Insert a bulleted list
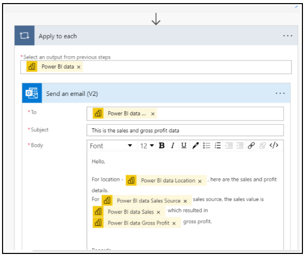This screenshot has width=305, height=256. tap(207, 145)
